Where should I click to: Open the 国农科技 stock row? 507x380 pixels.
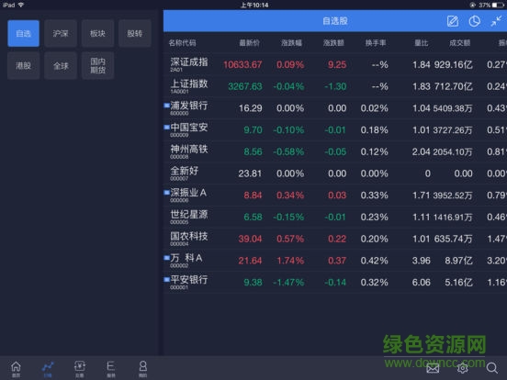point(335,239)
